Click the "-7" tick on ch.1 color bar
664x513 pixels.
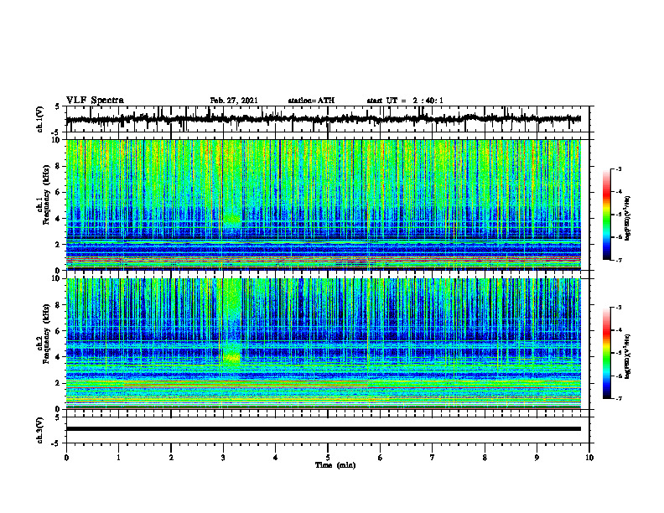point(619,260)
